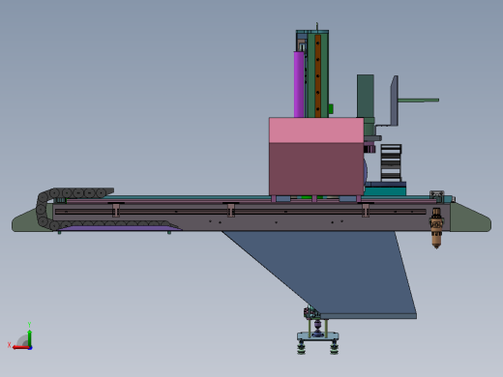Select the small bracket at beam's top-right end
The image size is (503, 377).
(x=437, y=196)
